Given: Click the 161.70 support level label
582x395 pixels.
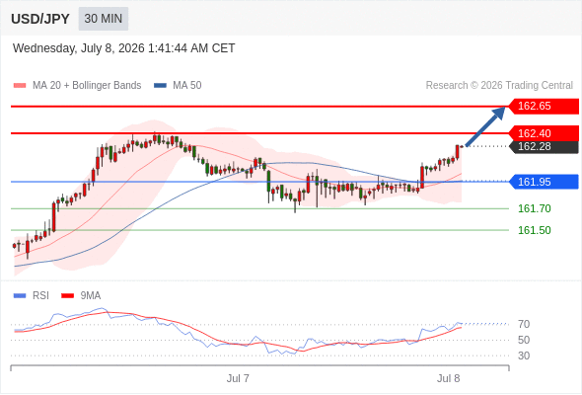Looking at the screenshot, I should coord(534,208).
